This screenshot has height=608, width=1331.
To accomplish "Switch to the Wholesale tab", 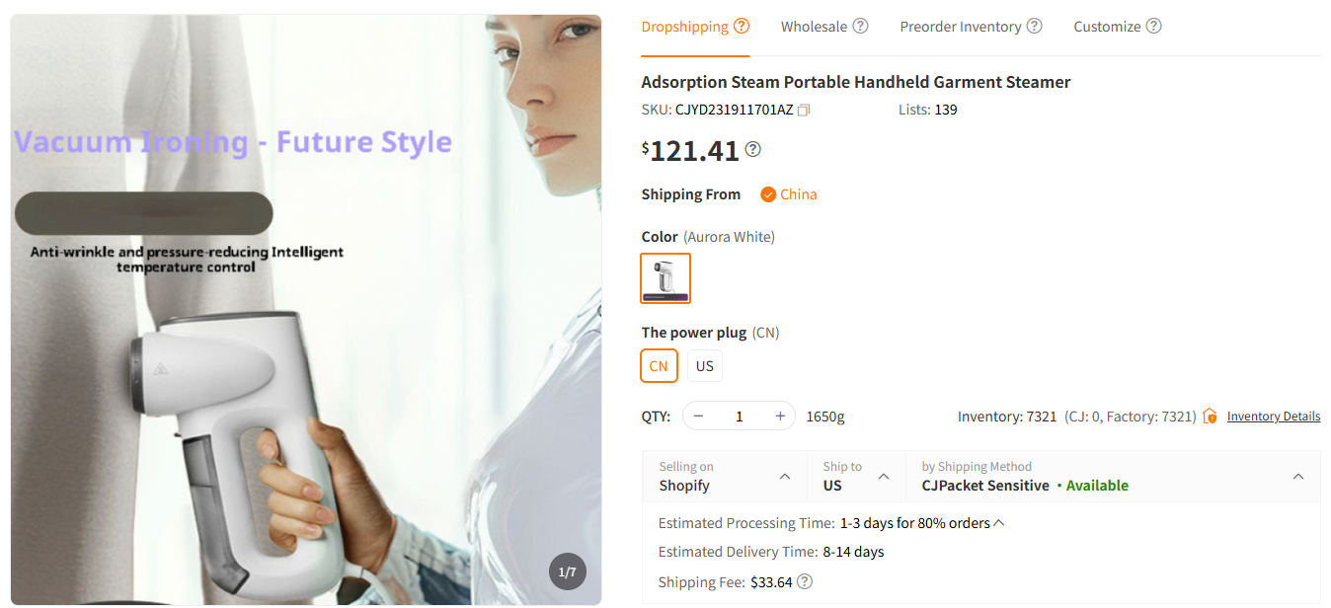I will (815, 26).
